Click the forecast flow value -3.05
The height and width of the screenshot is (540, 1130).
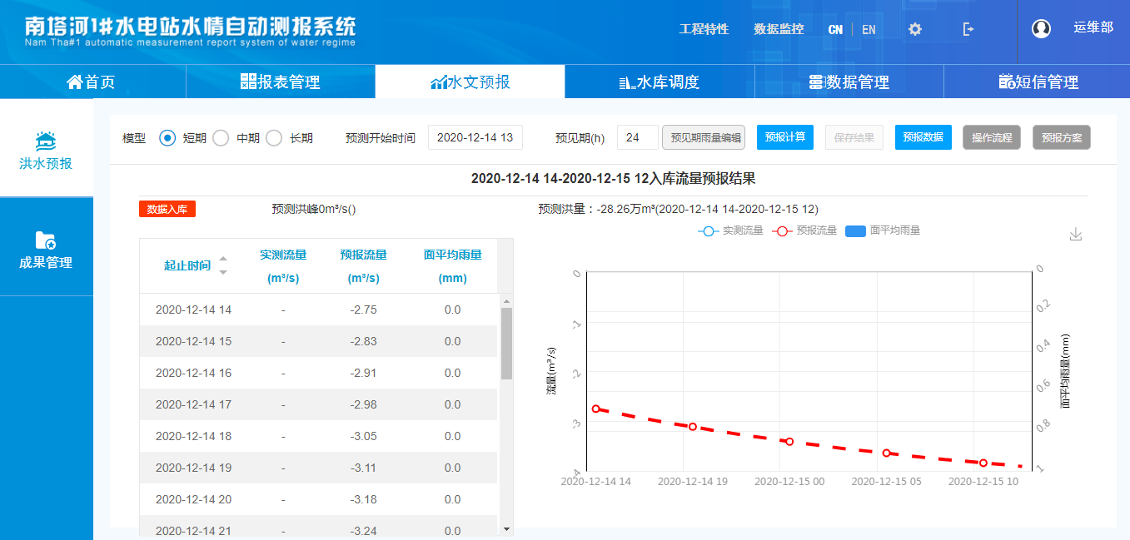[364, 436]
